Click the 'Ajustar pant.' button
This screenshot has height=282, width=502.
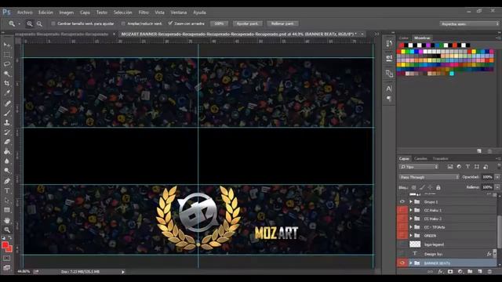pos(248,23)
